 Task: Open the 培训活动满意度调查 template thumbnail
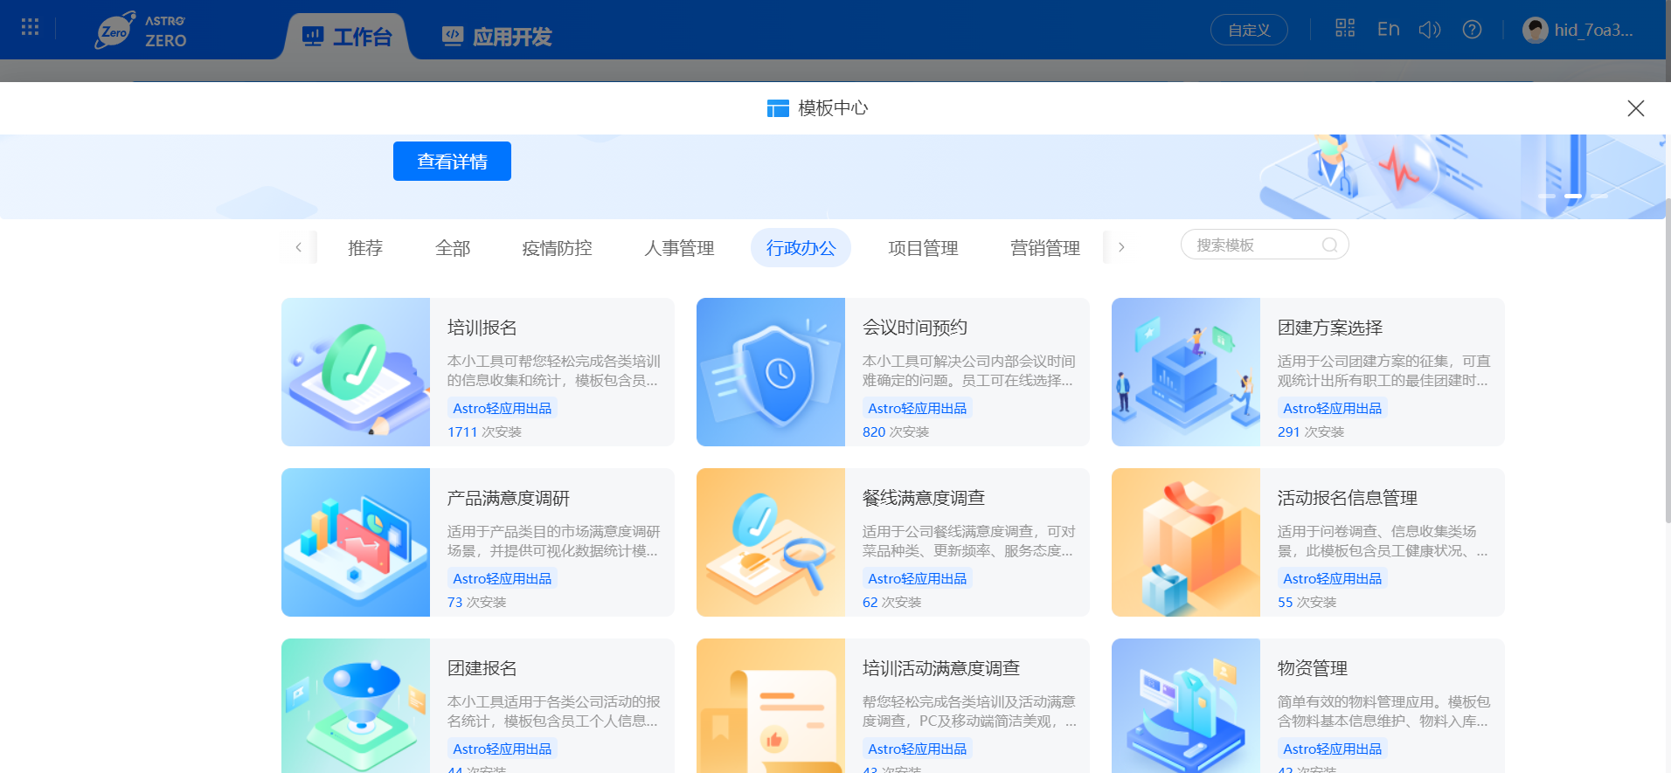point(771,706)
